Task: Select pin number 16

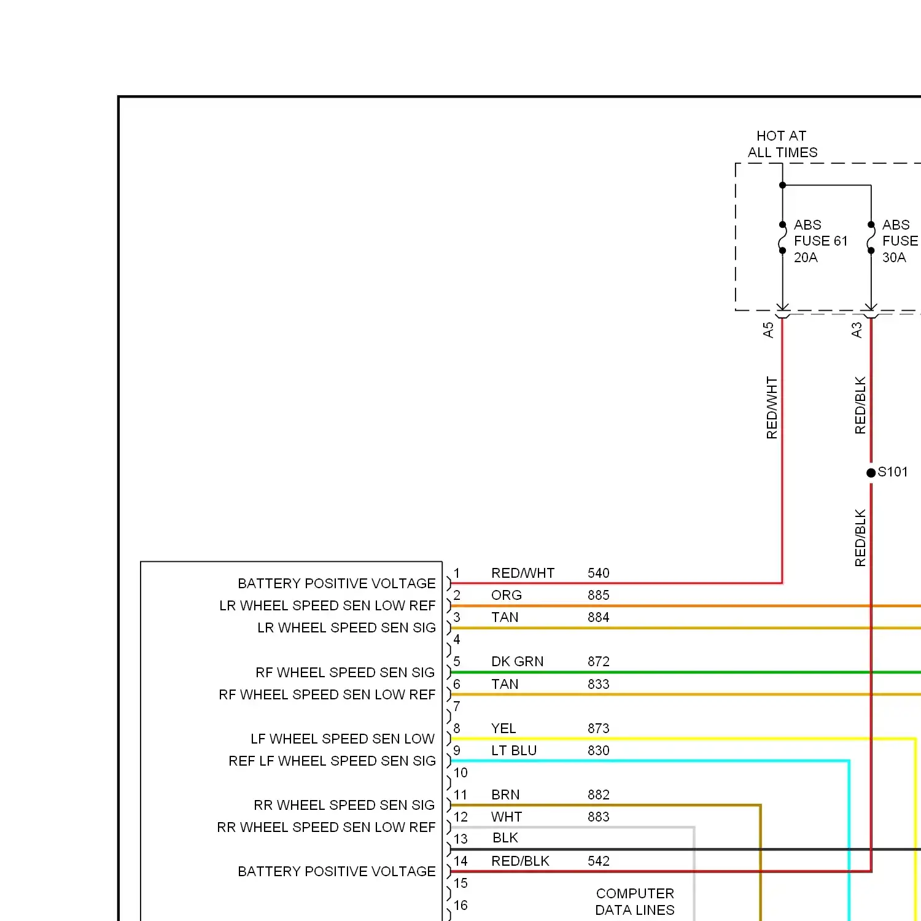Action: [460, 905]
